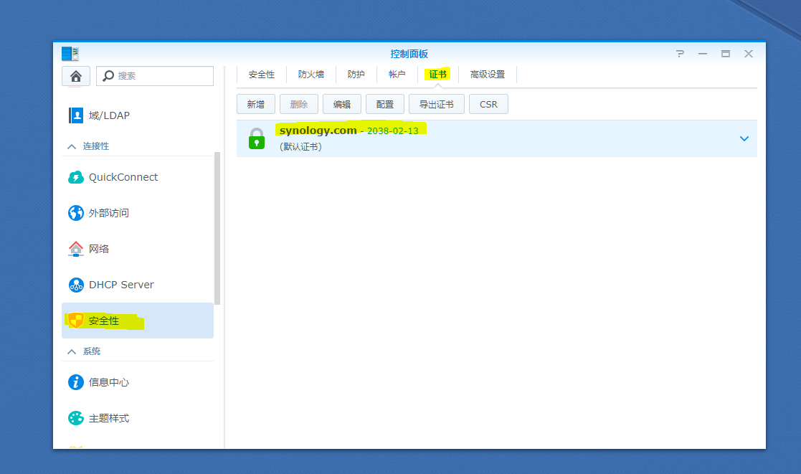This screenshot has height=474, width=801.
Task: Open help via the question mark icon
Action: (x=680, y=53)
